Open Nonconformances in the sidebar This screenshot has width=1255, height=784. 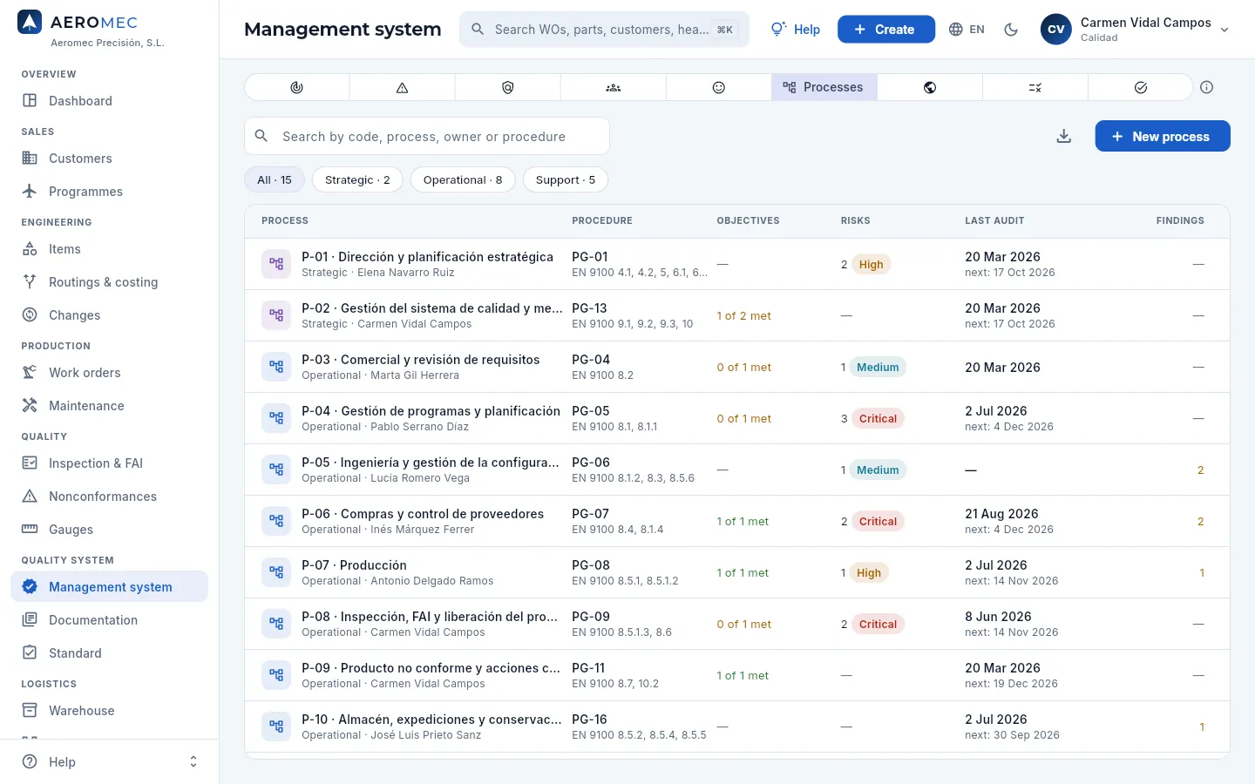(x=110, y=496)
